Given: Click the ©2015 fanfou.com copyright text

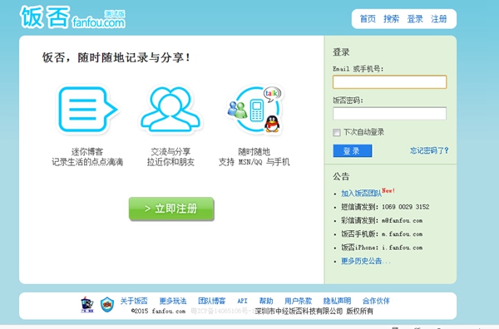Looking at the screenshot, I should pyautogui.click(x=158, y=311).
